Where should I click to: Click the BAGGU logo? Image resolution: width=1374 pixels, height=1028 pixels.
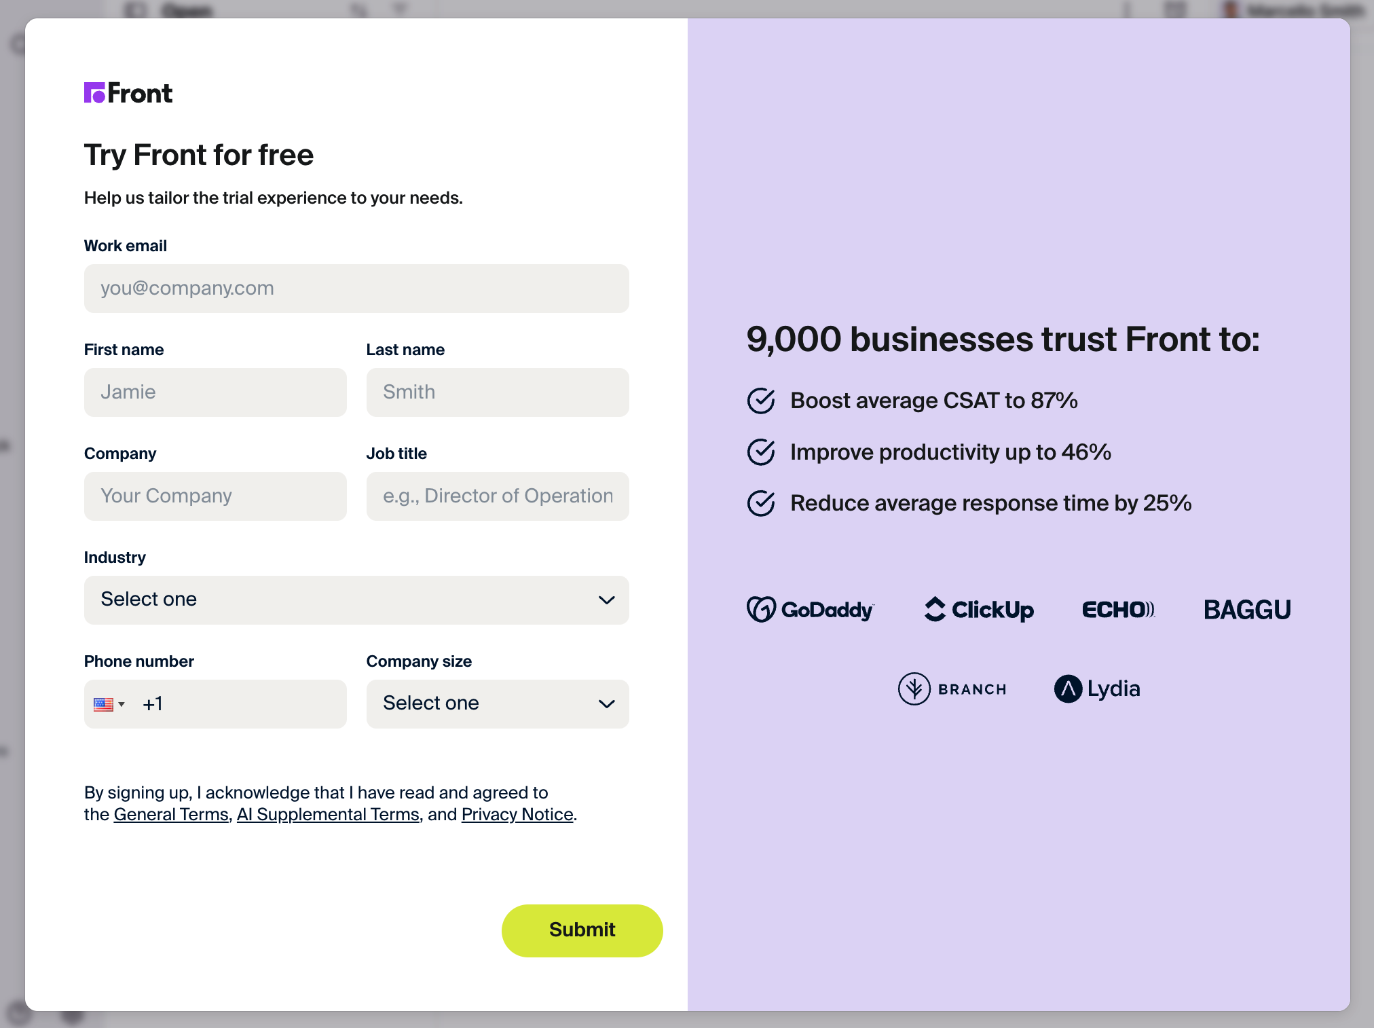point(1247,610)
